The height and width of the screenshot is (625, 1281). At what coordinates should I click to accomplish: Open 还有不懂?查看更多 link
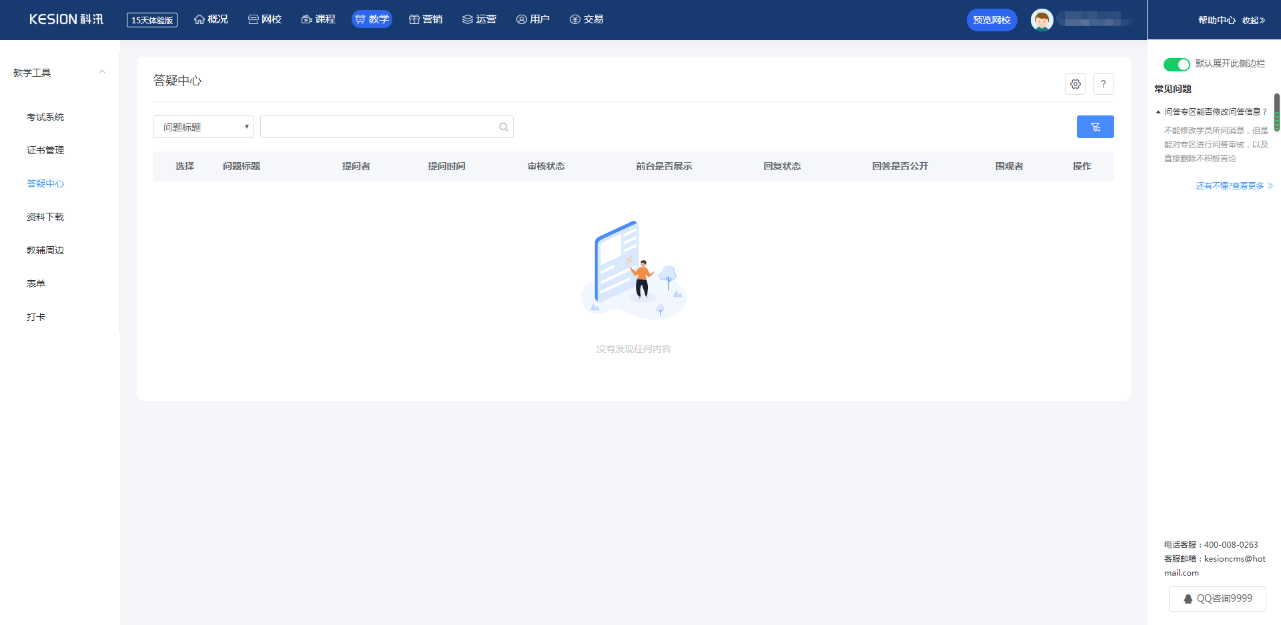point(1234,186)
